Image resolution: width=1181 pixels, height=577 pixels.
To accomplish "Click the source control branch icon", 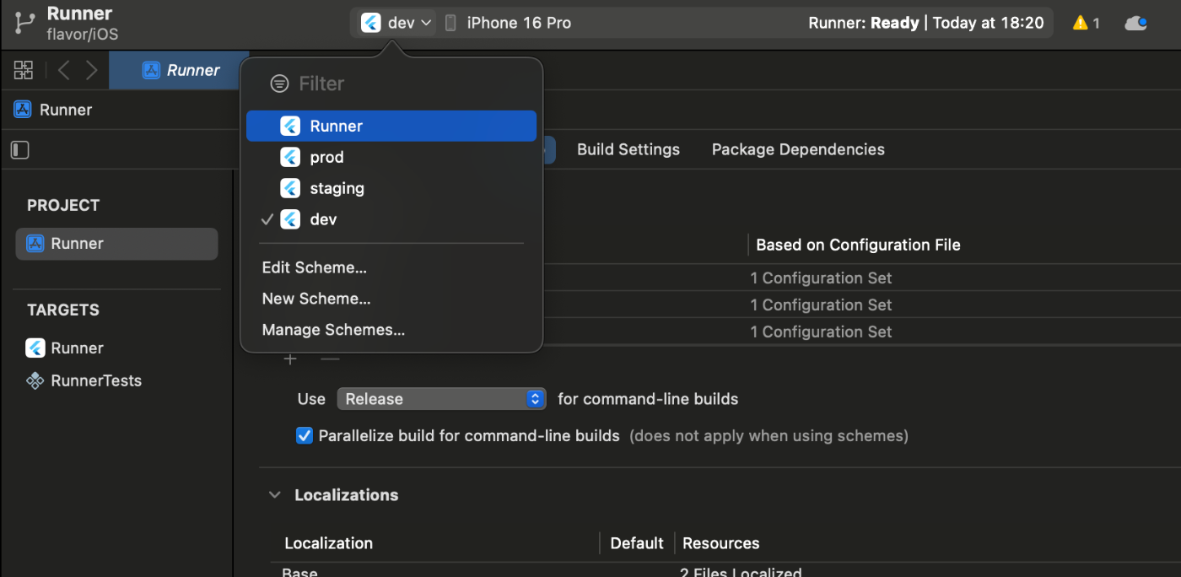I will pyautogui.click(x=24, y=24).
